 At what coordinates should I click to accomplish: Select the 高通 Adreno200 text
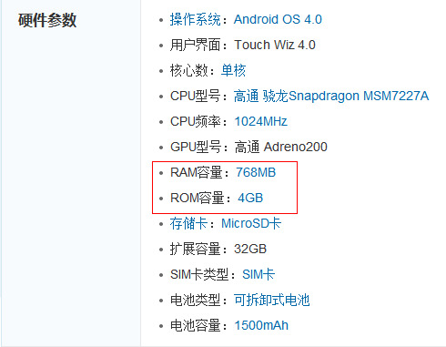click(x=280, y=147)
